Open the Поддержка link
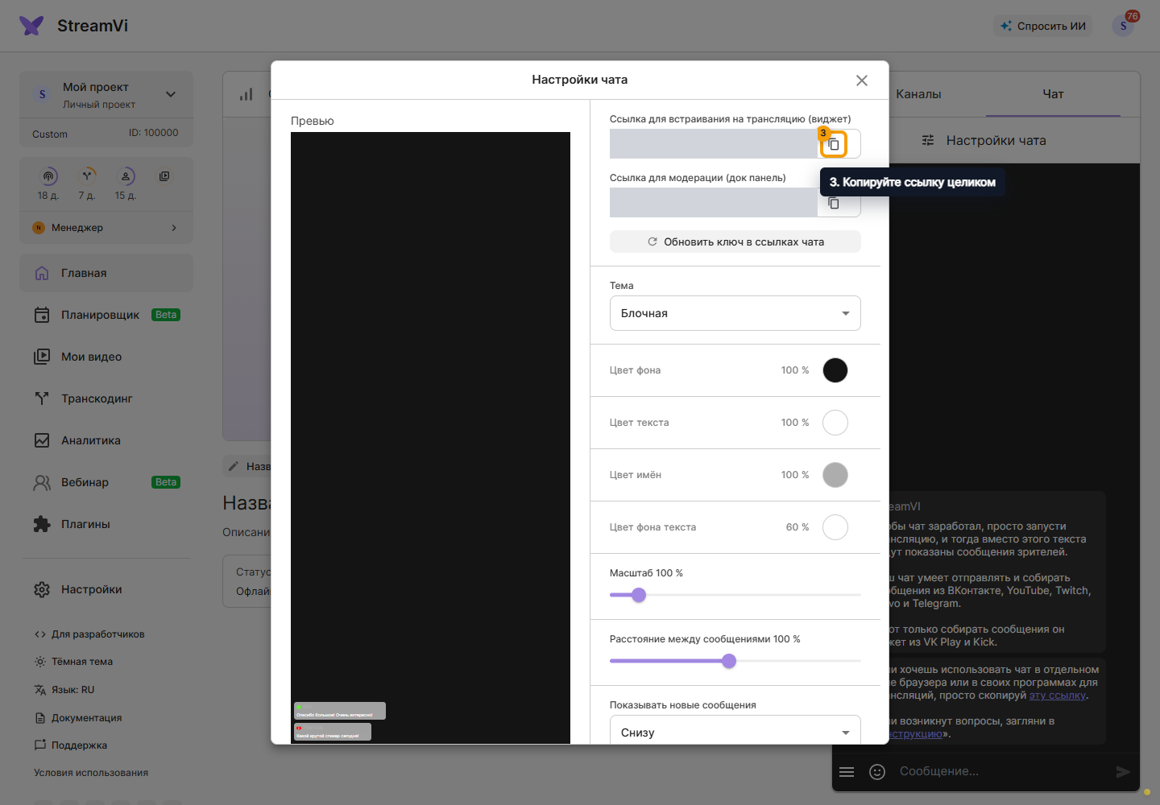The image size is (1160, 805). click(x=71, y=745)
